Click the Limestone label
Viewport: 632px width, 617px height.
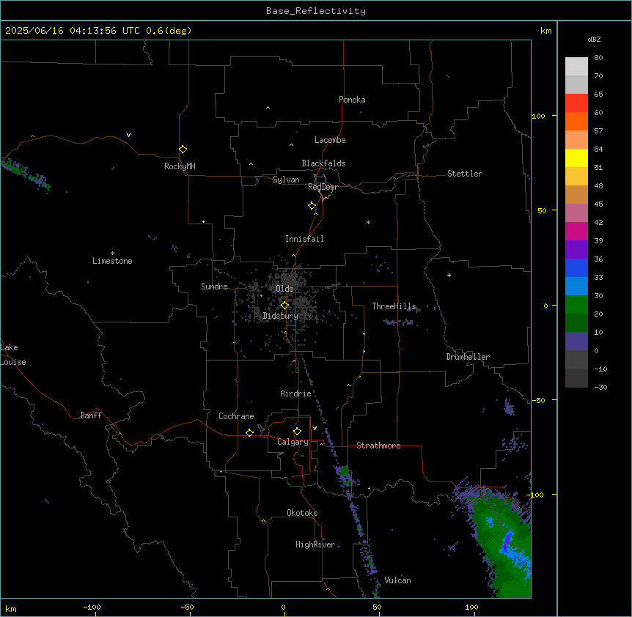coord(112,261)
